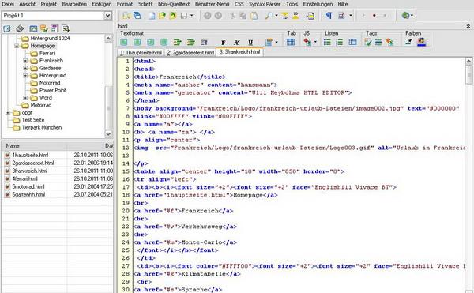
Task: Click the Name column header
Action: [x=34, y=146]
